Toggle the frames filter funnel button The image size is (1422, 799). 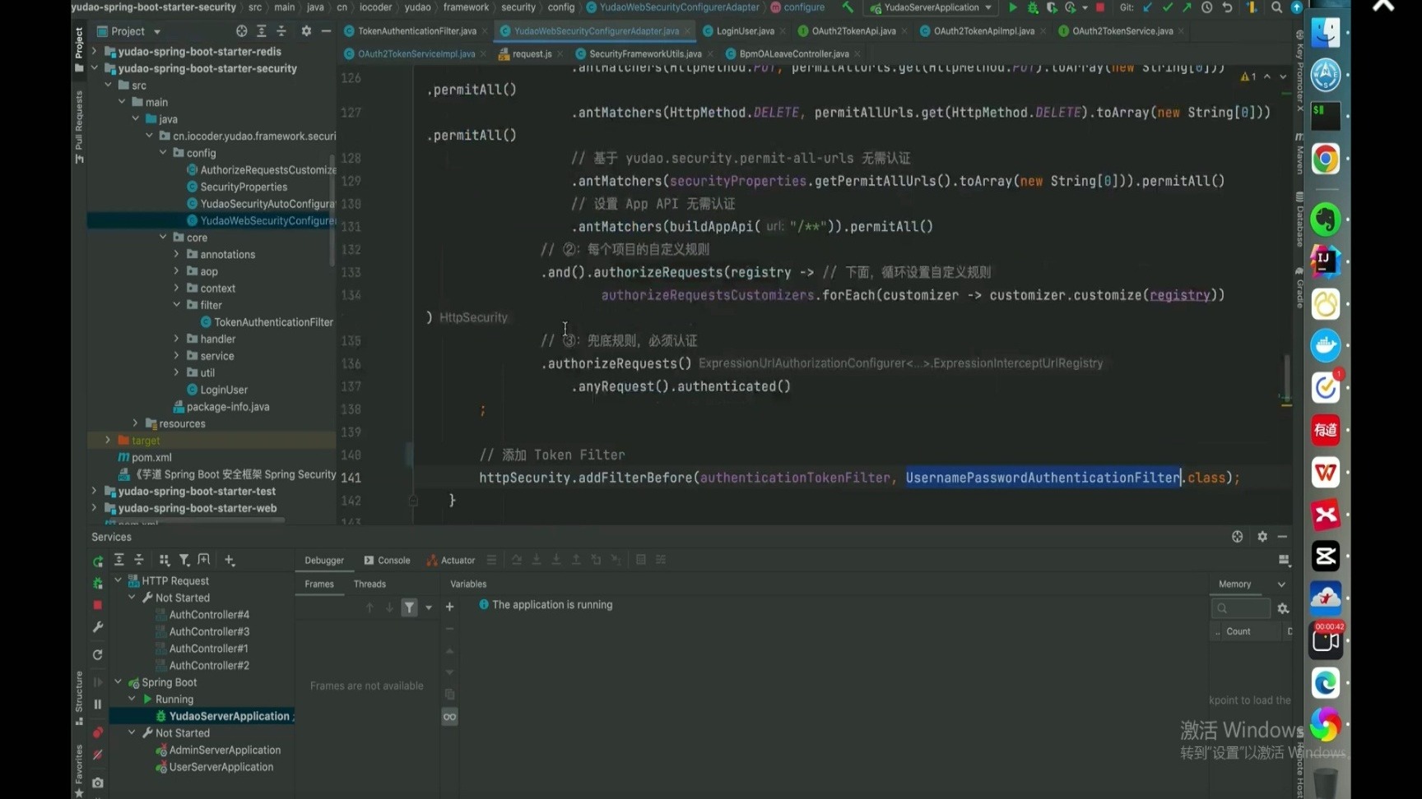click(x=409, y=607)
